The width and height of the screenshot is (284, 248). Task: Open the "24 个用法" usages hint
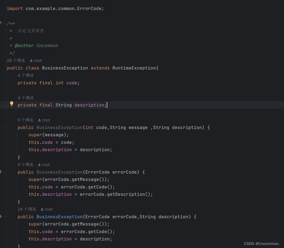pyautogui.click(x=27, y=209)
